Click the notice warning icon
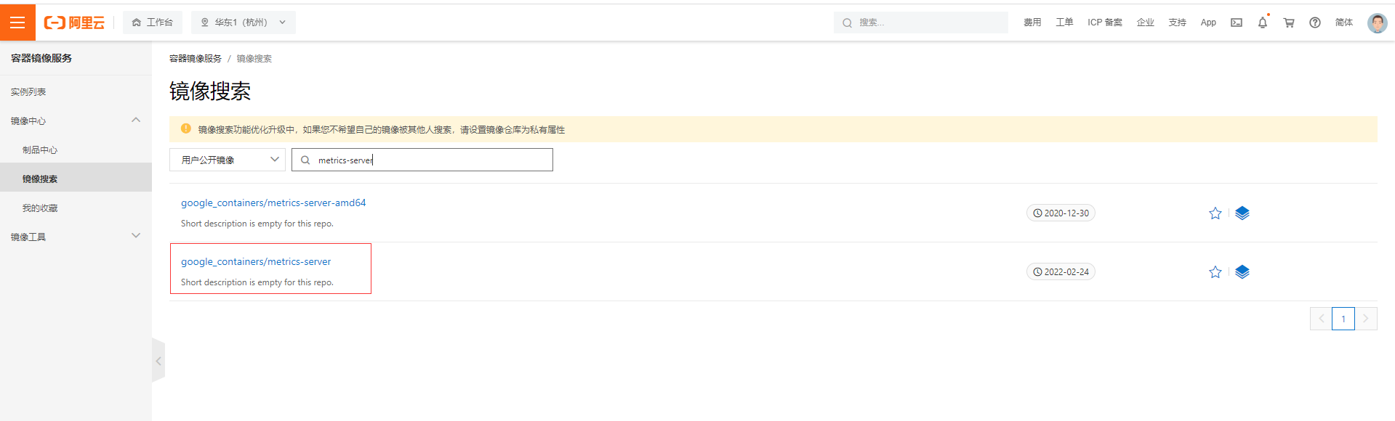 click(185, 128)
